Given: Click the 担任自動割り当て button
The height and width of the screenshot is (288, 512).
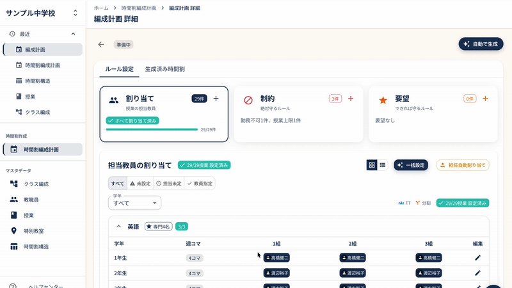Looking at the screenshot, I should (463, 165).
